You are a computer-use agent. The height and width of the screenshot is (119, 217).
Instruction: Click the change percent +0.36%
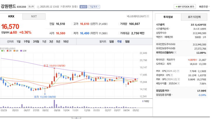[x=25, y=32]
